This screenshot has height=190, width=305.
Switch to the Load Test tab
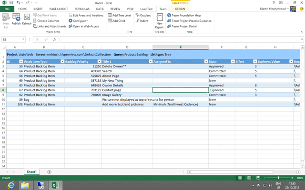(x=146, y=9)
